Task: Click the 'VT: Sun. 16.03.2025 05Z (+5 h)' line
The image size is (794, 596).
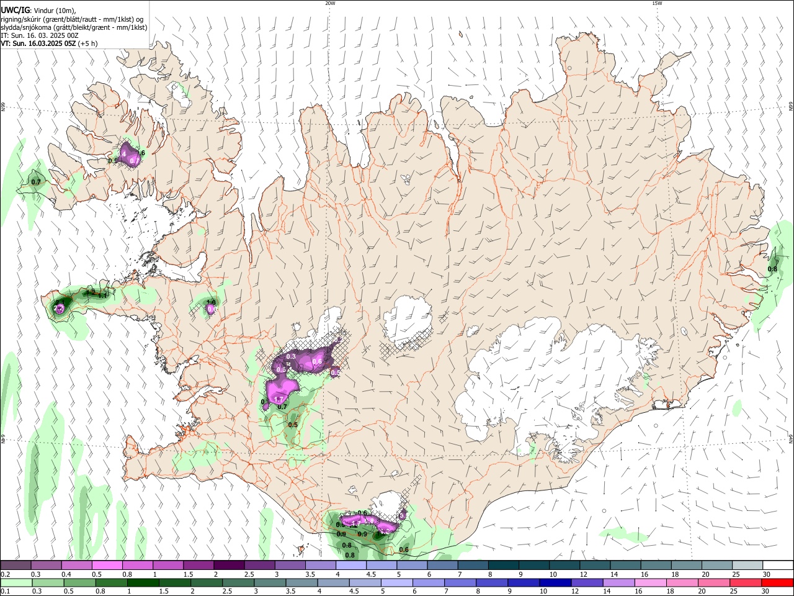Action: 49,44
